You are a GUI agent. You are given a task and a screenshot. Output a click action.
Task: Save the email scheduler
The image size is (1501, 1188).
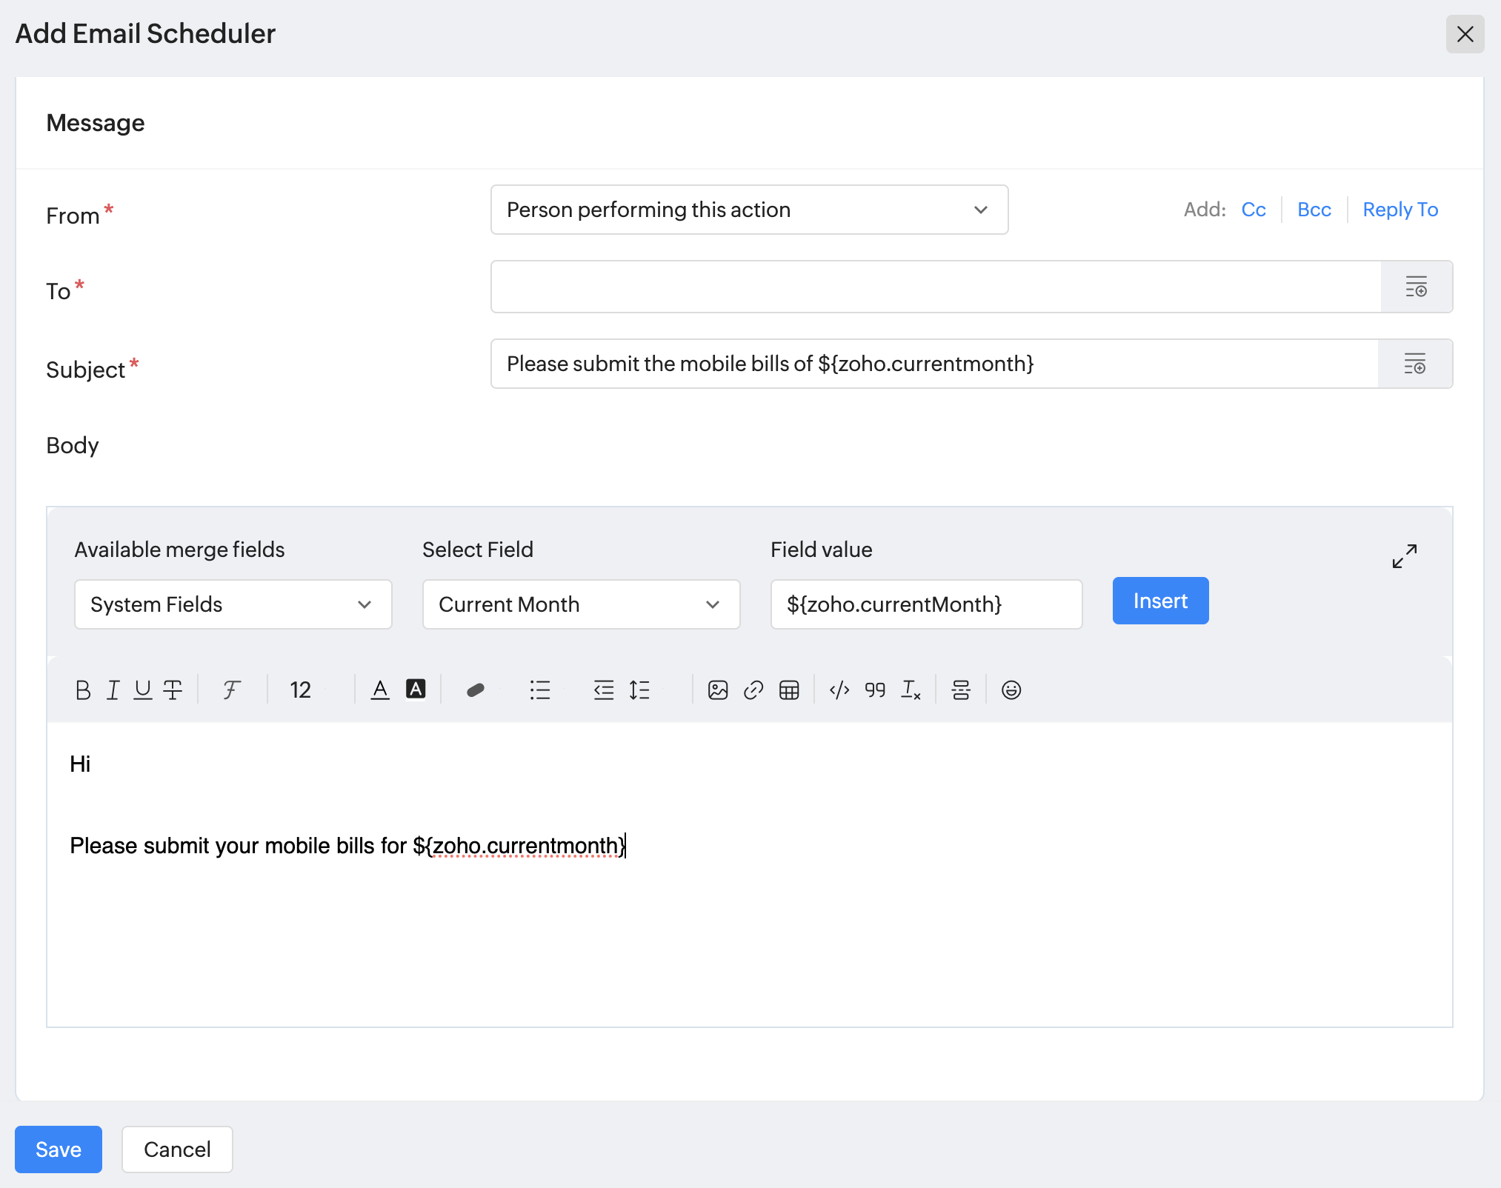pyautogui.click(x=59, y=1149)
